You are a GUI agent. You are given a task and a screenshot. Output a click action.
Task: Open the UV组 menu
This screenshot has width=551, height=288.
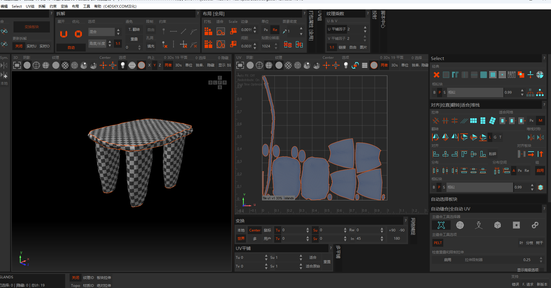coord(30,6)
